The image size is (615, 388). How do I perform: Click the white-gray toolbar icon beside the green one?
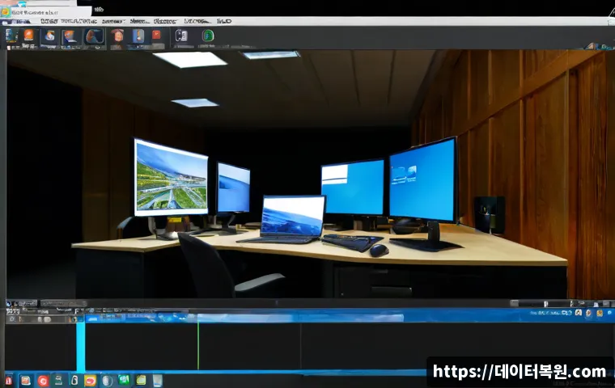pos(180,36)
